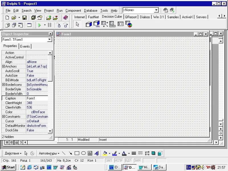Expand the Anchors property

[x=3, y=66]
